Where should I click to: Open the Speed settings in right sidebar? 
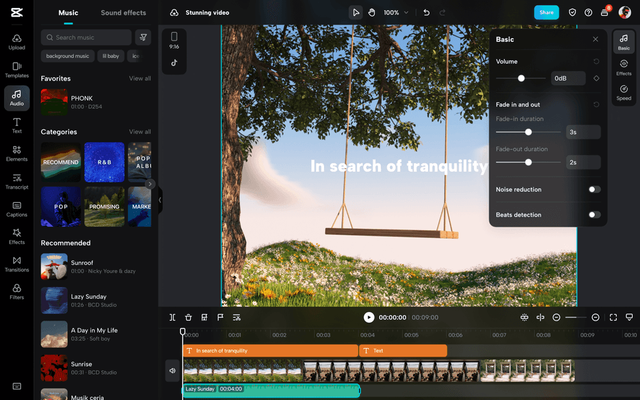click(x=623, y=93)
